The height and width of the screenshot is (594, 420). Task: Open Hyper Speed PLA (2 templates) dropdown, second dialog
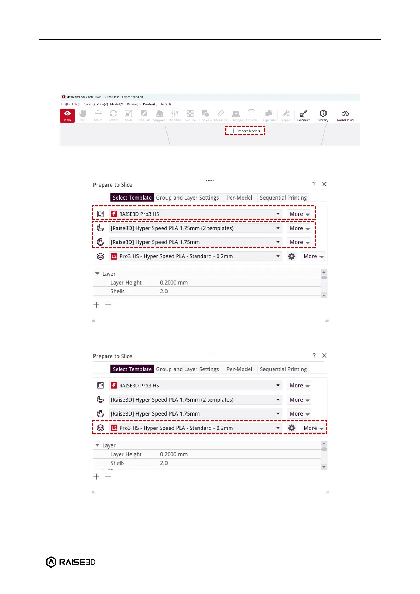pyautogui.click(x=196, y=400)
